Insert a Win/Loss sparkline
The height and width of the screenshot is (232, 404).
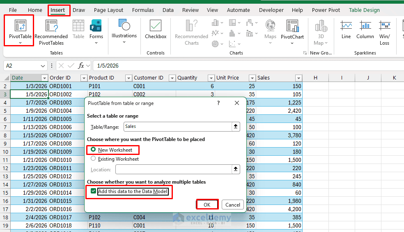(384, 32)
